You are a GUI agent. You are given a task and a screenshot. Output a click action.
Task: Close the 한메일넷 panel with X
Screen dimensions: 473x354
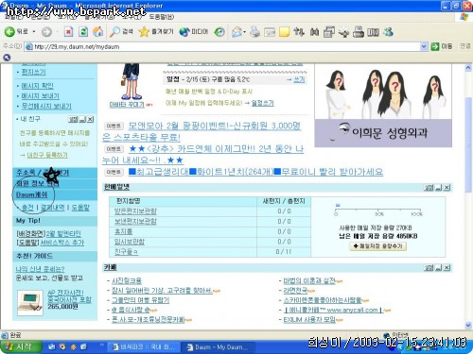(447, 188)
